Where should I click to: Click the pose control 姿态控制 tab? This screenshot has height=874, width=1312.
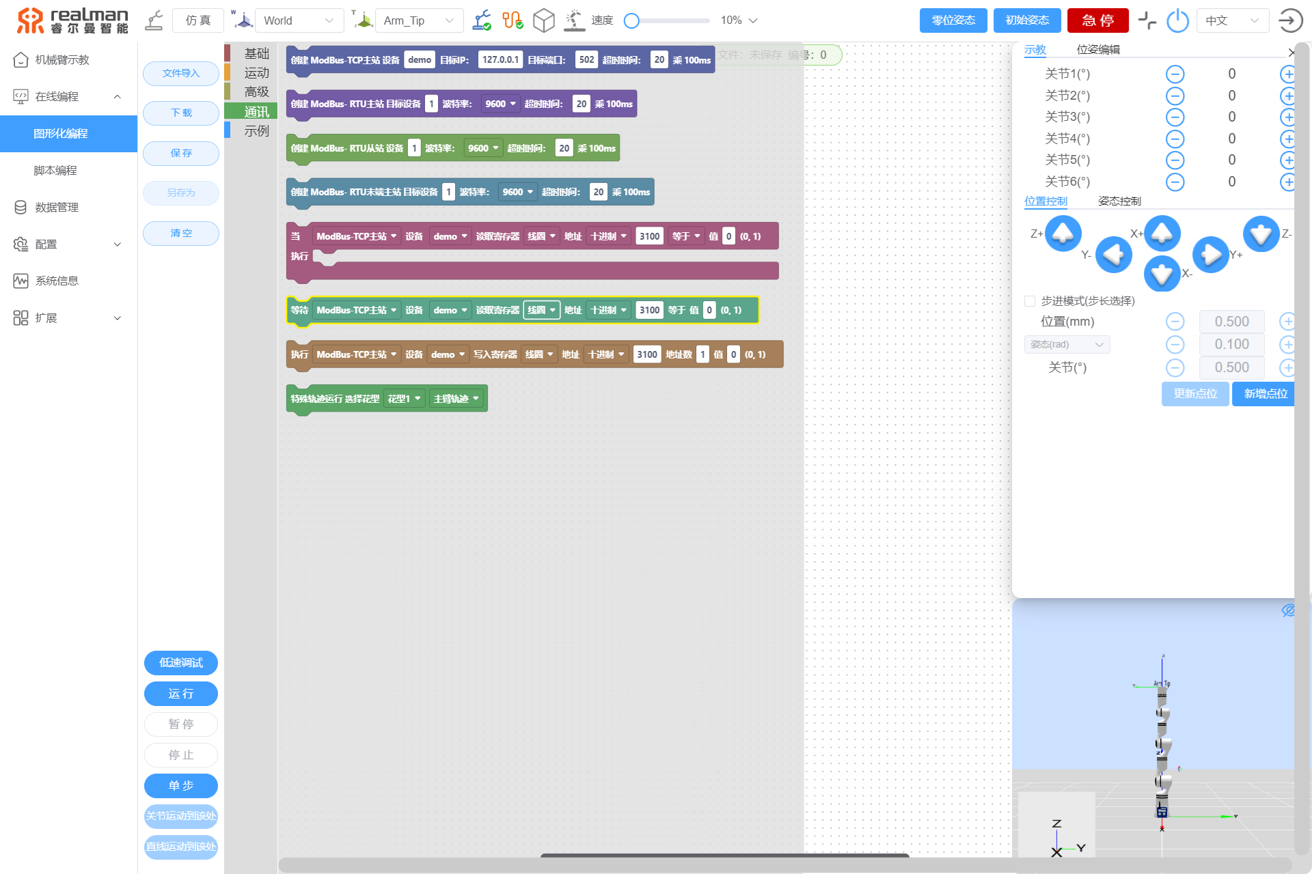1120,201
